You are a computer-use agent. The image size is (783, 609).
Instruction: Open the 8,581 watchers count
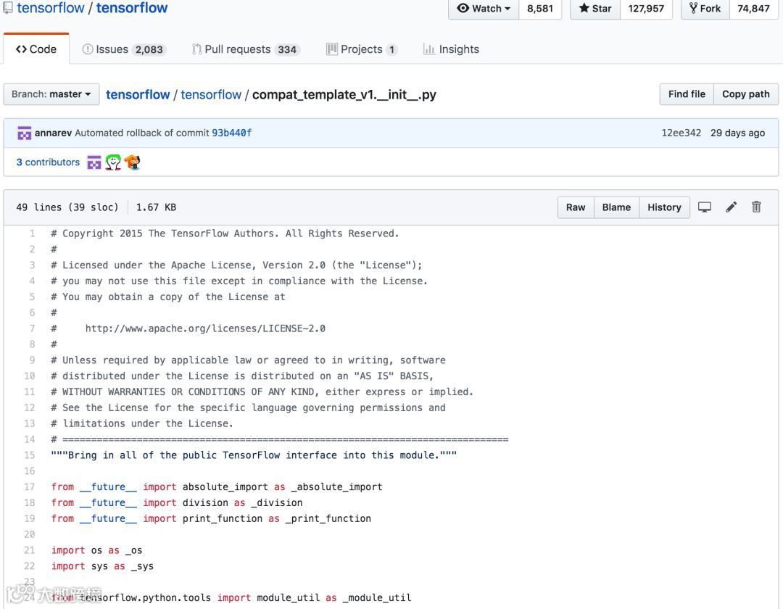coord(540,9)
